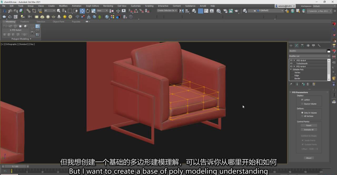337x175 pixels.
Task: Switch to the Freeform ribbon tab
Action: [x=25, y=22]
